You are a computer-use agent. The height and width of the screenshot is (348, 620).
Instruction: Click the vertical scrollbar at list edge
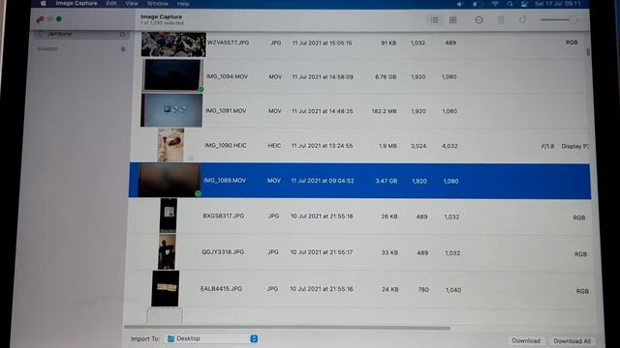[x=588, y=51]
